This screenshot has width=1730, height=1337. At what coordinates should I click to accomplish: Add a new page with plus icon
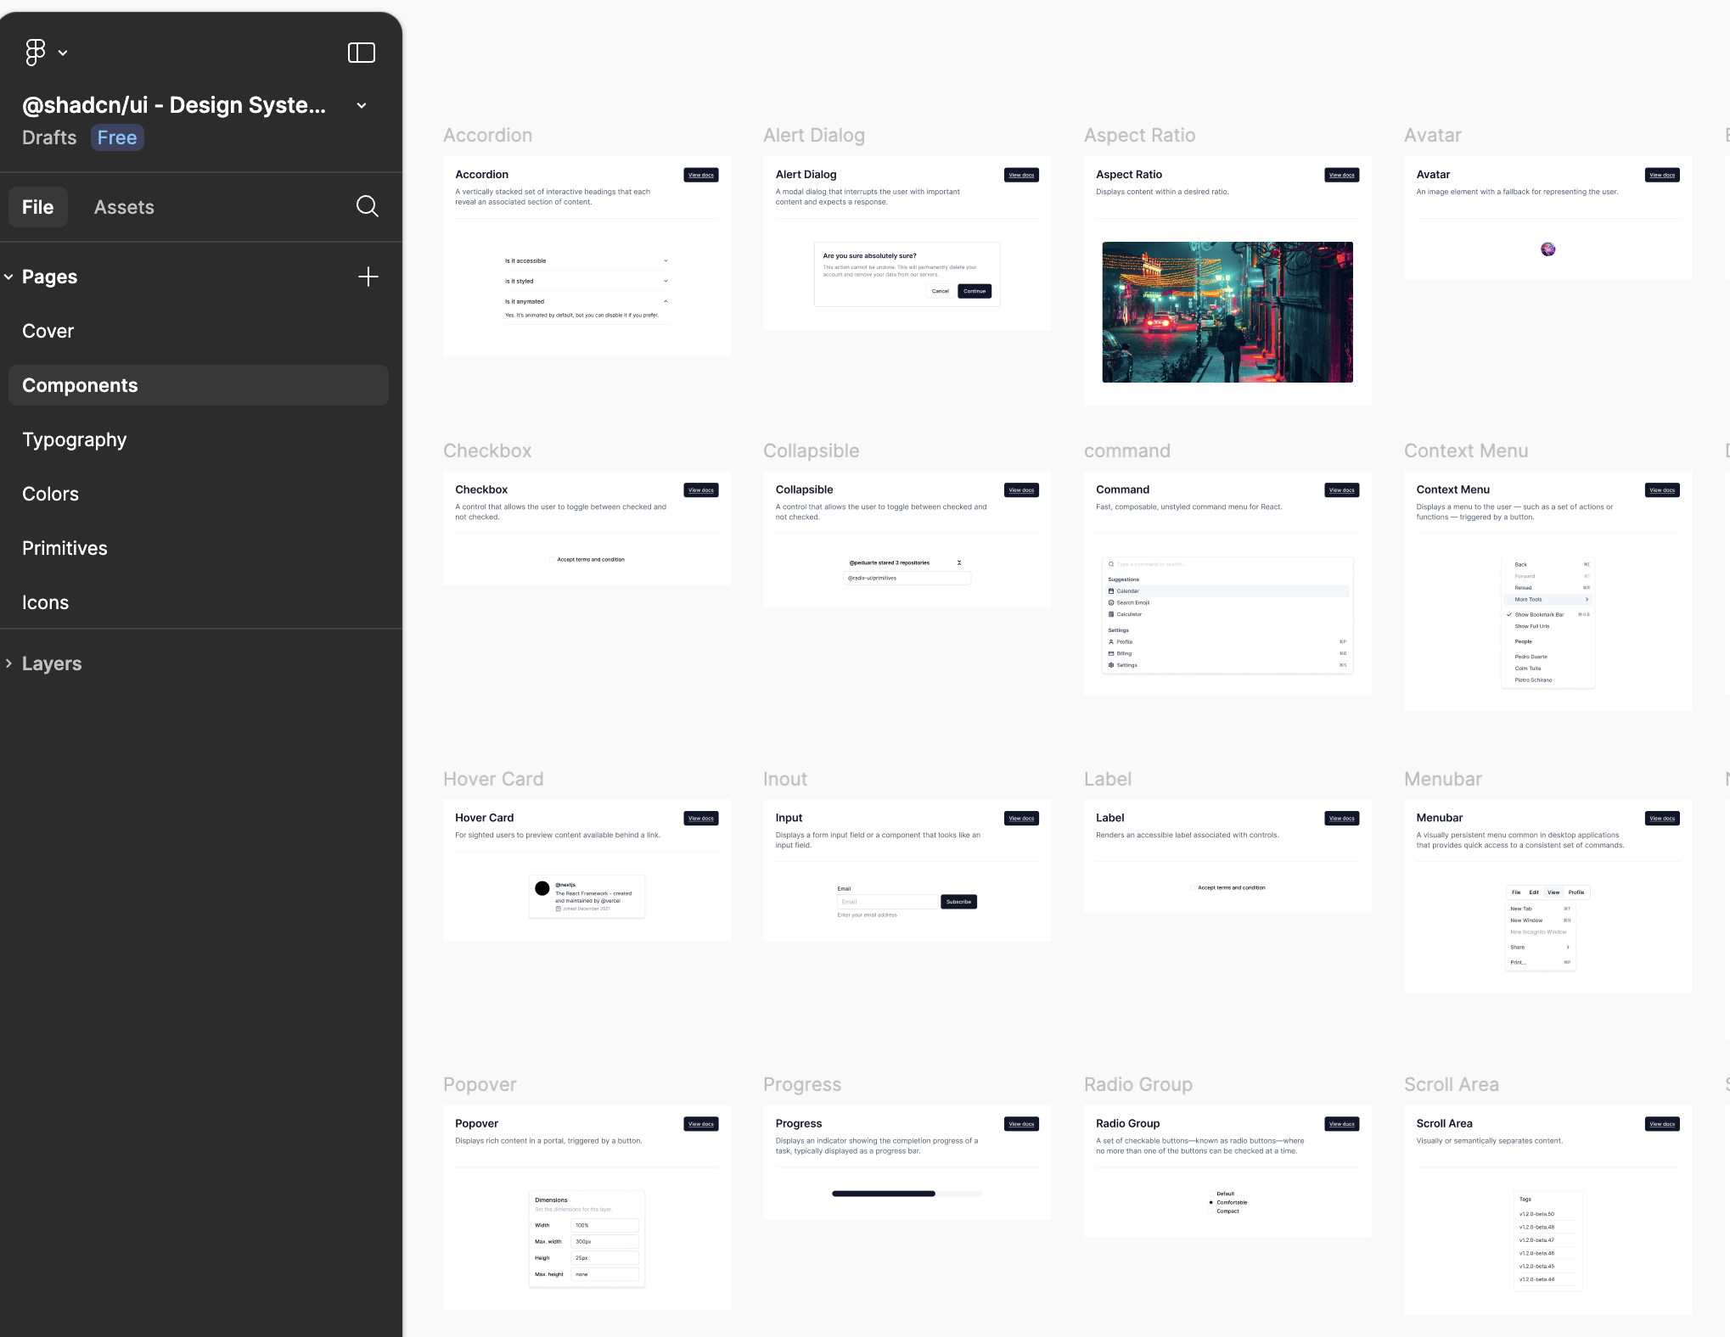coord(368,277)
